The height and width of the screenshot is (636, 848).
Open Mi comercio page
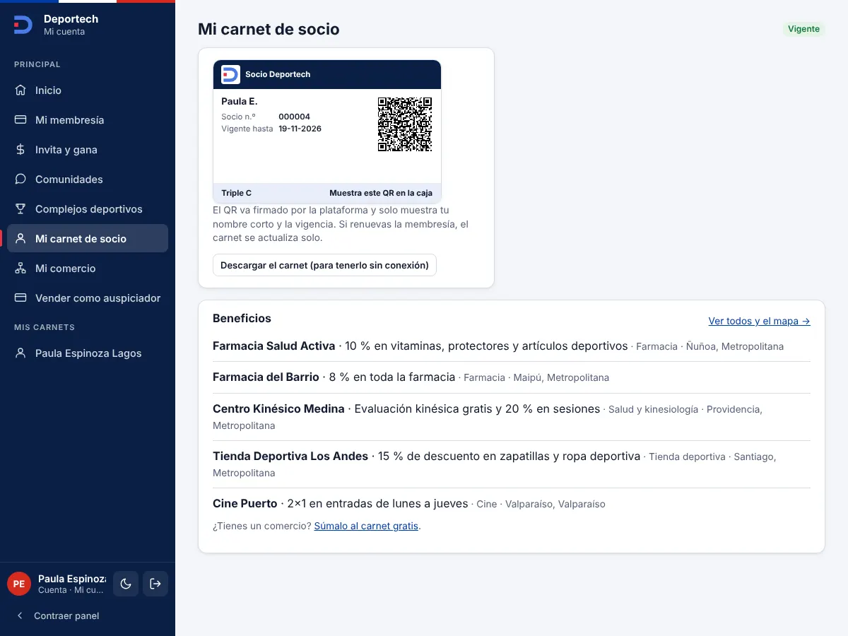(x=88, y=269)
